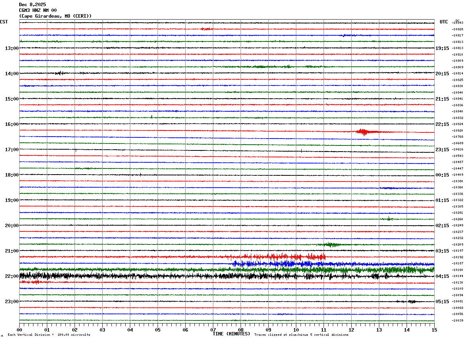Image resolution: width=465 pixels, height=340 pixels.
Task: Click the -10843 DC offset value
Action: (457, 23)
